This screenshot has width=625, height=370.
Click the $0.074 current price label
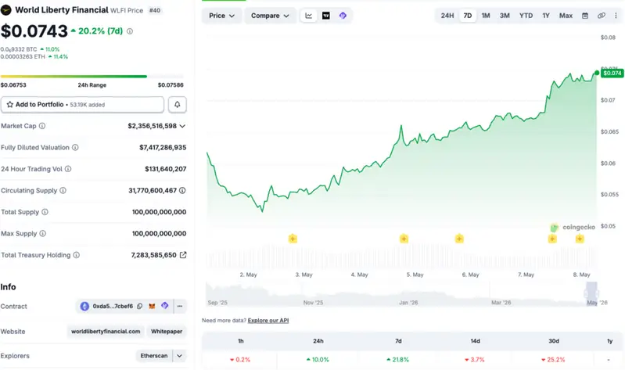tap(612, 73)
